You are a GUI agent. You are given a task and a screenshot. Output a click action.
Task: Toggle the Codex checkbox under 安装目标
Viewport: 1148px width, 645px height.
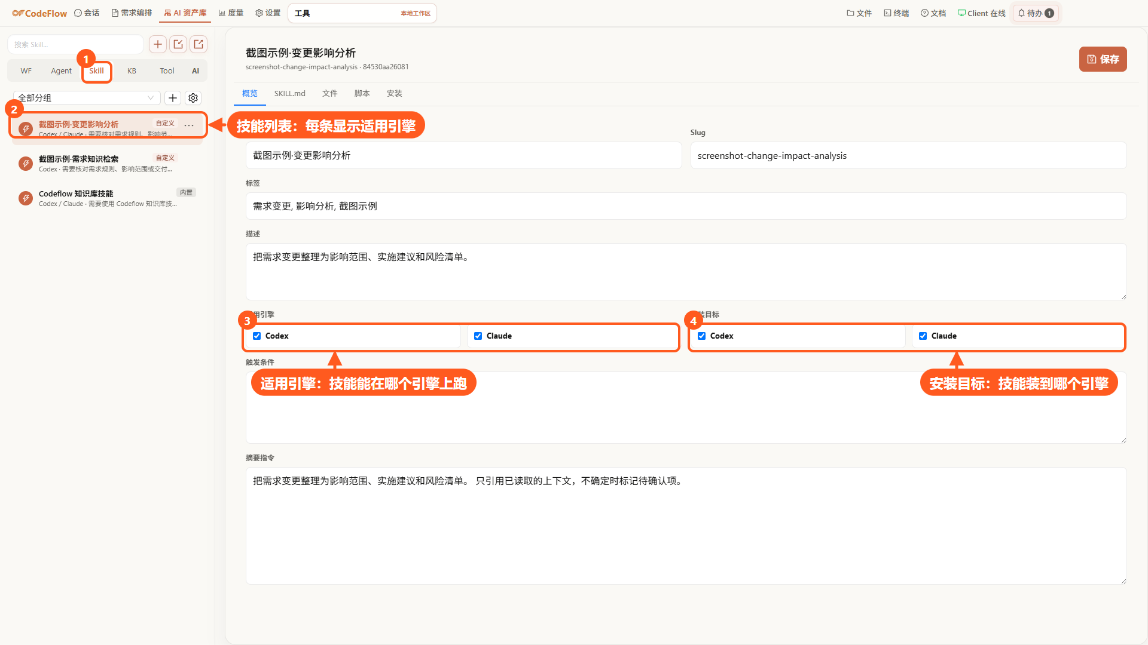(x=702, y=336)
